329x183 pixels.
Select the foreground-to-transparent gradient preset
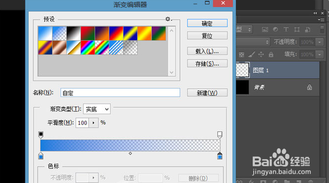59,33
